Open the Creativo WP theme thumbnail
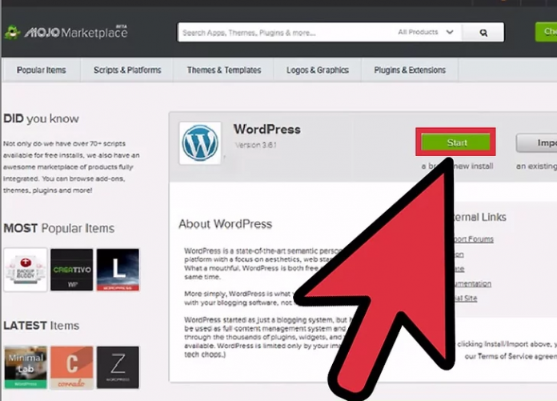The width and height of the screenshot is (557, 401). click(x=71, y=270)
